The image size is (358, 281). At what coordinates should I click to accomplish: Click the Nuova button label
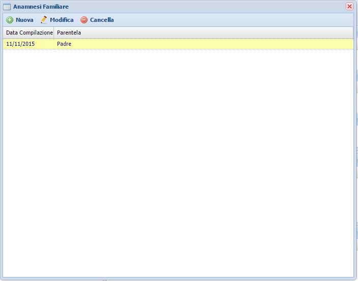coord(24,20)
